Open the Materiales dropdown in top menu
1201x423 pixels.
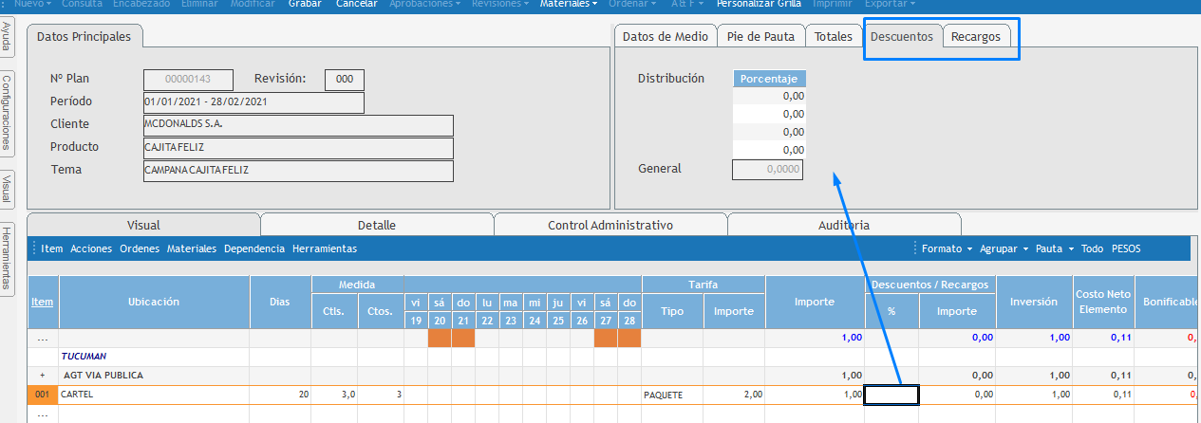[568, 4]
